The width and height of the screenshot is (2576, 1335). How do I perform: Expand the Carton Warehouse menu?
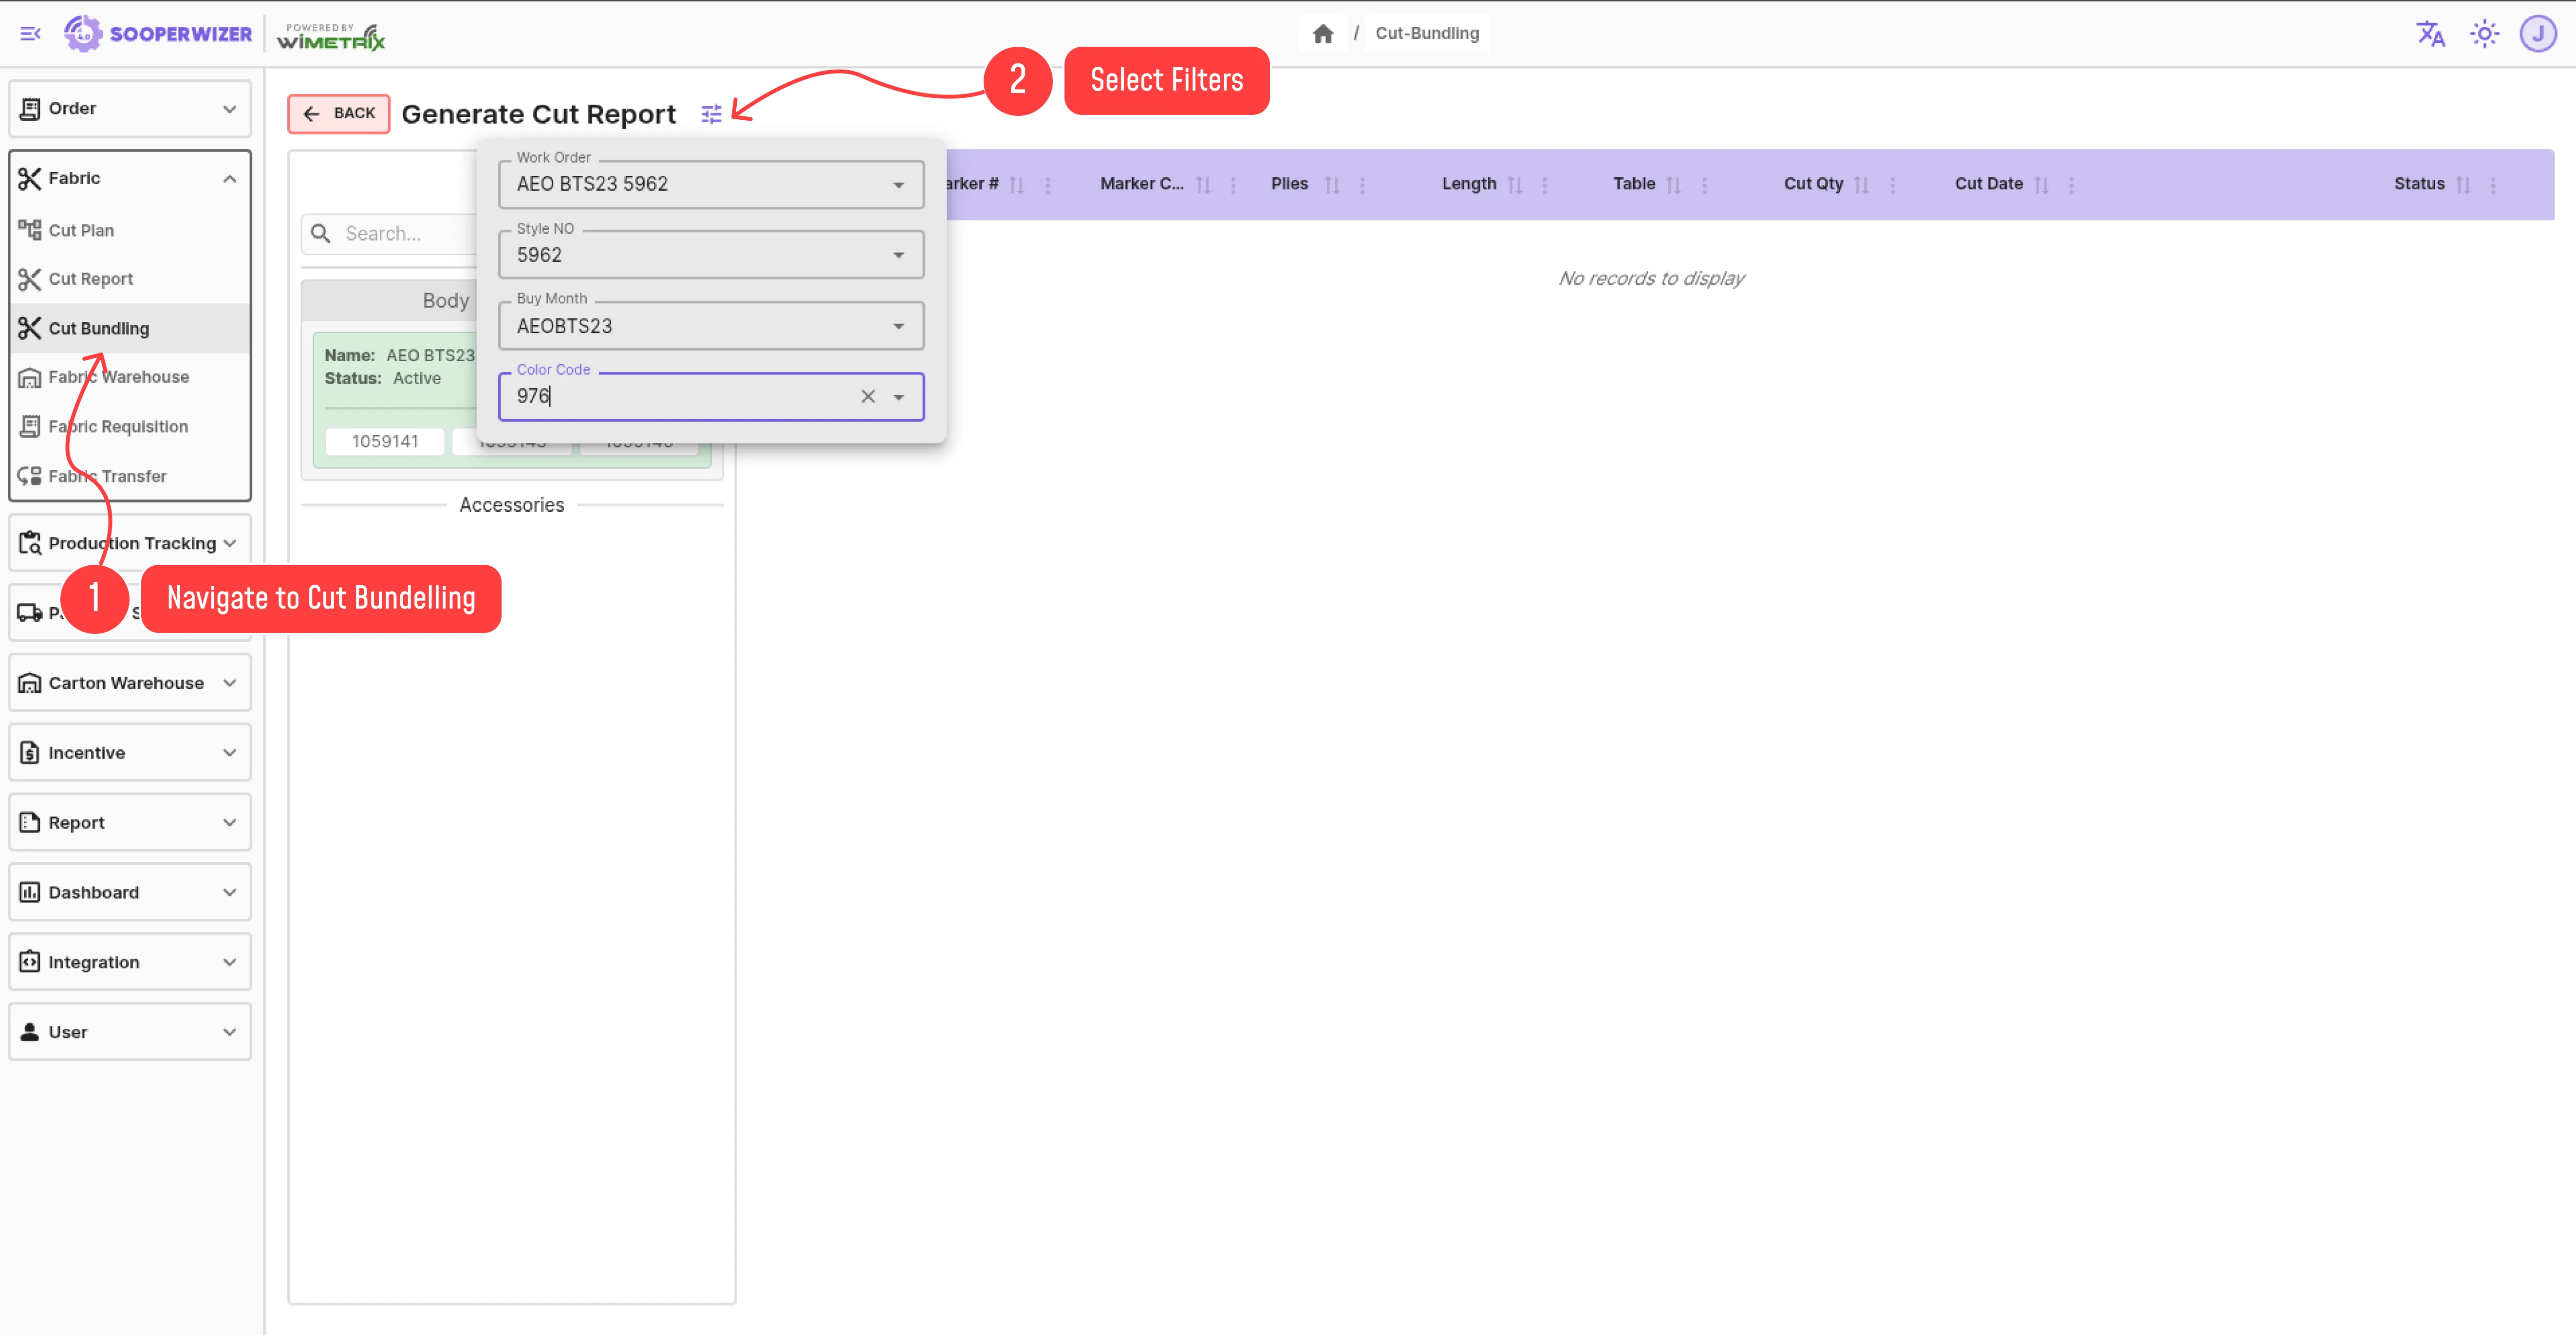pyautogui.click(x=129, y=682)
